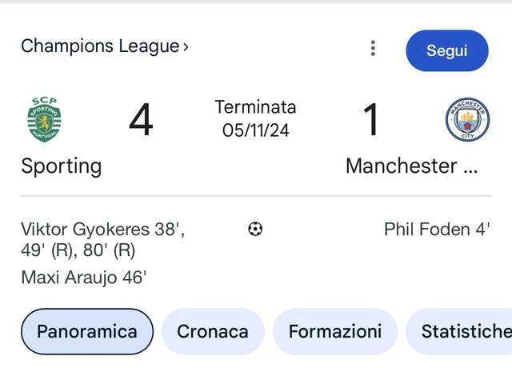
Task: Select the Panoramica tab
Action: coord(87,331)
